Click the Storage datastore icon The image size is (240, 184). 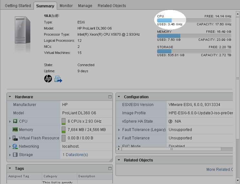[x=15, y=154]
